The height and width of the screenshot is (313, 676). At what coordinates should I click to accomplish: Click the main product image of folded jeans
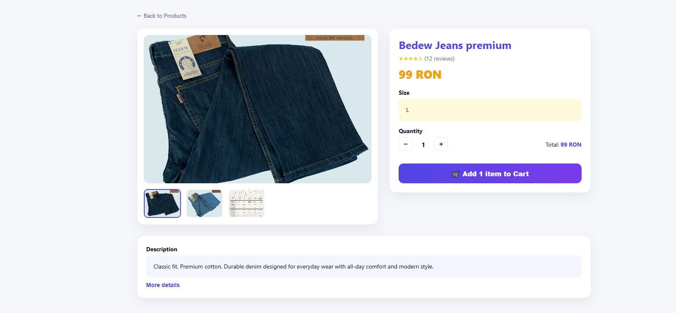tap(257, 109)
